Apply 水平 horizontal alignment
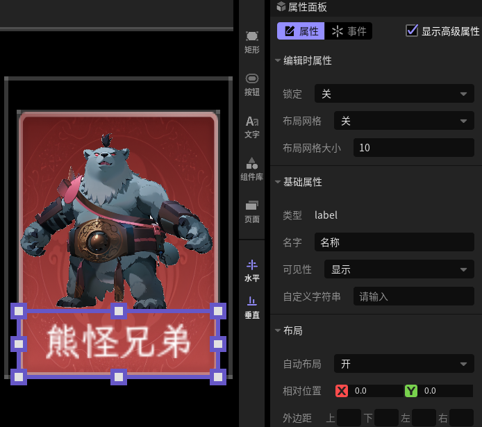The height and width of the screenshot is (427, 482). click(251, 271)
